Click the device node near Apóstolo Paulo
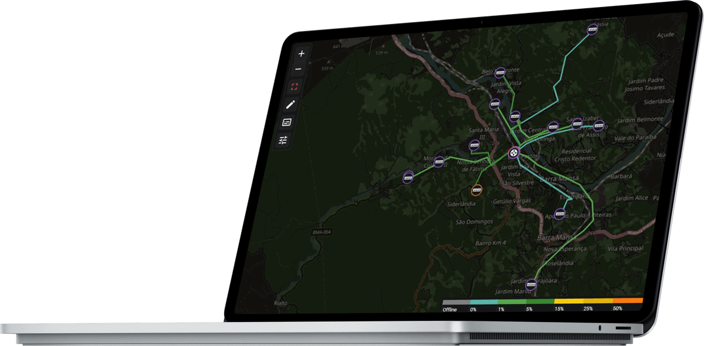Image resolution: width=704 pixels, height=346 pixels. (x=560, y=214)
